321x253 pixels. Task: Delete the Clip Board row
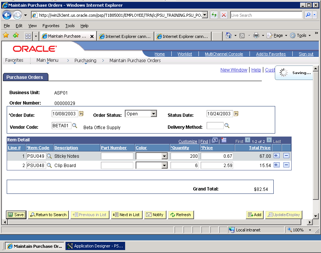click(x=286, y=165)
